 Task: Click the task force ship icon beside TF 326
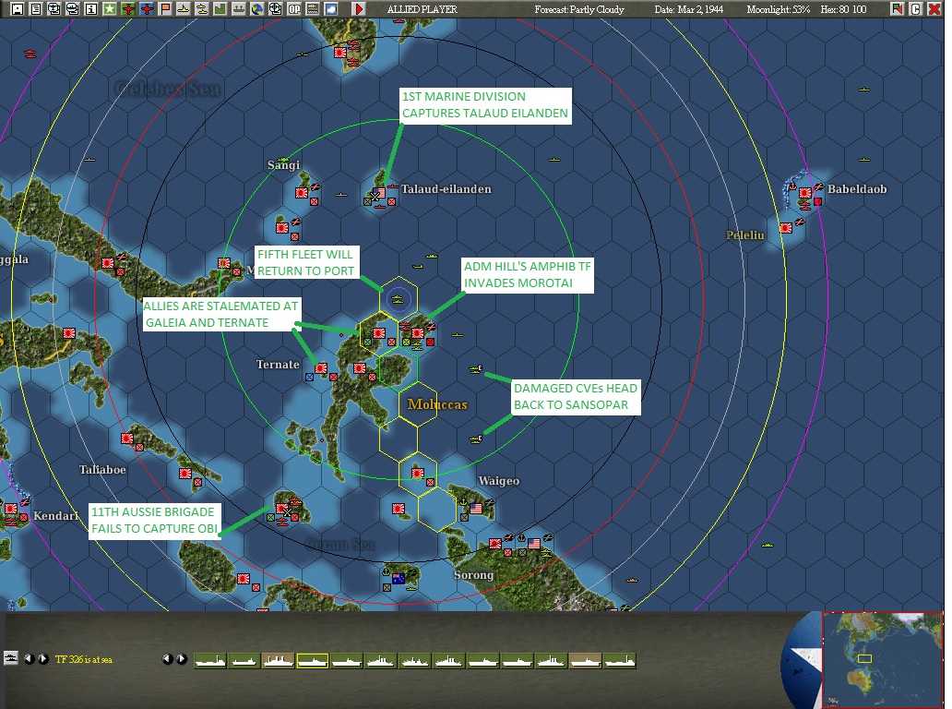11,658
